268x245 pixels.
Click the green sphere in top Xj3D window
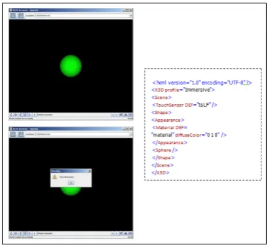(71, 66)
